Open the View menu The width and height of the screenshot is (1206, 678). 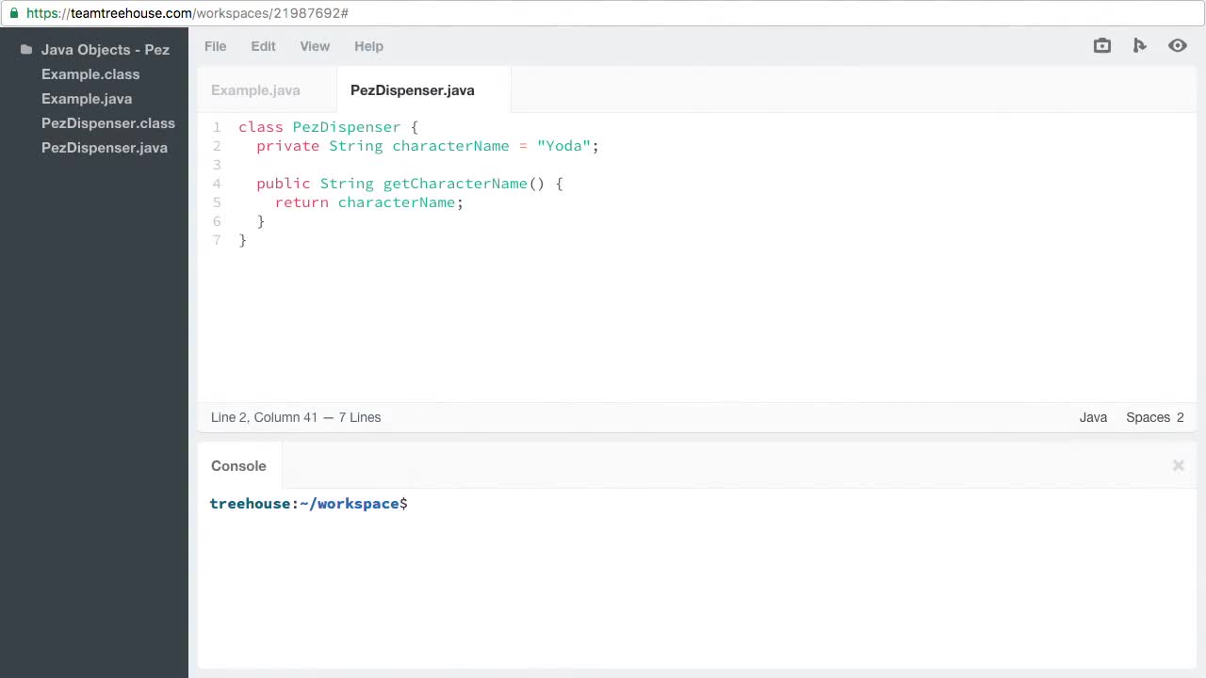click(315, 46)
